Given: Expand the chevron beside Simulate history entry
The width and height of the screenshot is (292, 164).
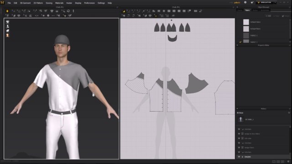Looking at the screenshot, I should [x=239, y=157].
